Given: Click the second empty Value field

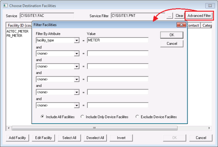Looking at the screenshot, I should pyautogui.click(x=118, y=53).
